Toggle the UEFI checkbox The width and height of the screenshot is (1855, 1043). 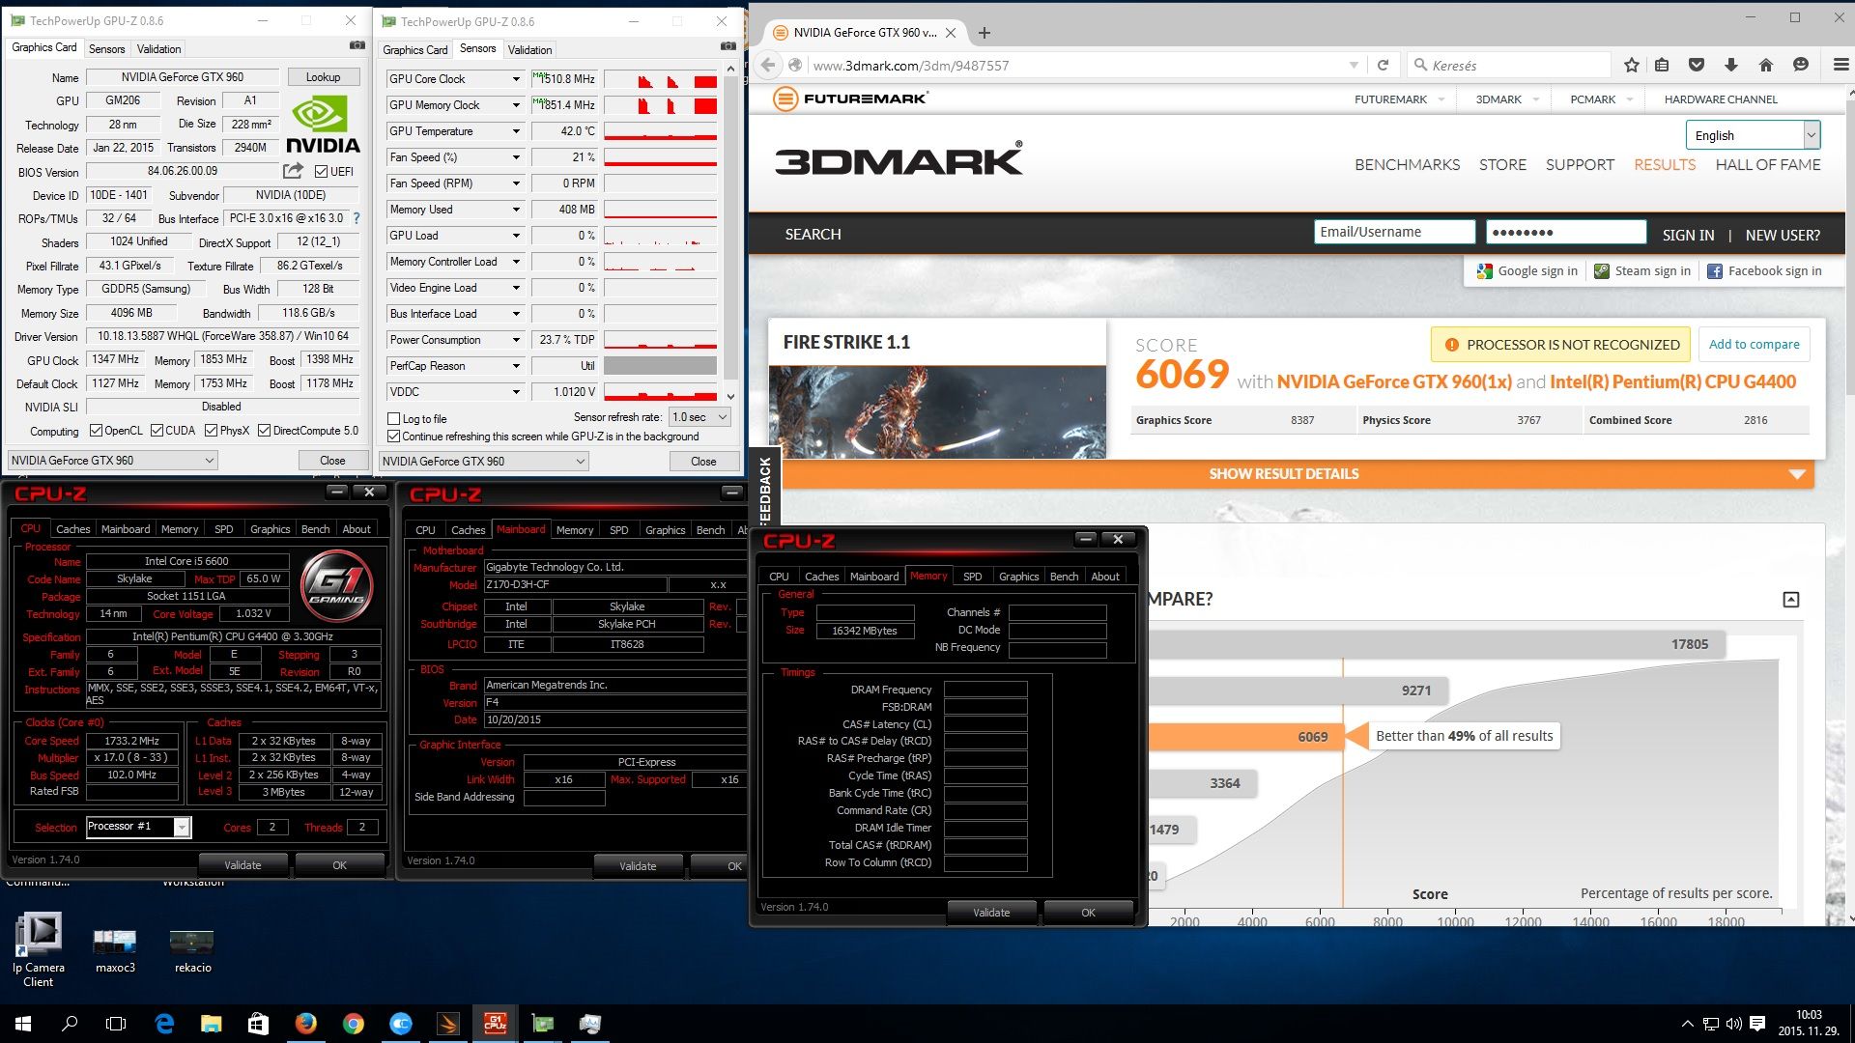[x=322, y=172]
